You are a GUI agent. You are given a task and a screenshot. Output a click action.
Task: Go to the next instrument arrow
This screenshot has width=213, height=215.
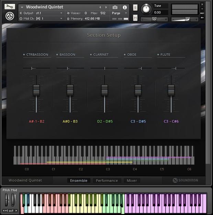click(x=106, y=7)
